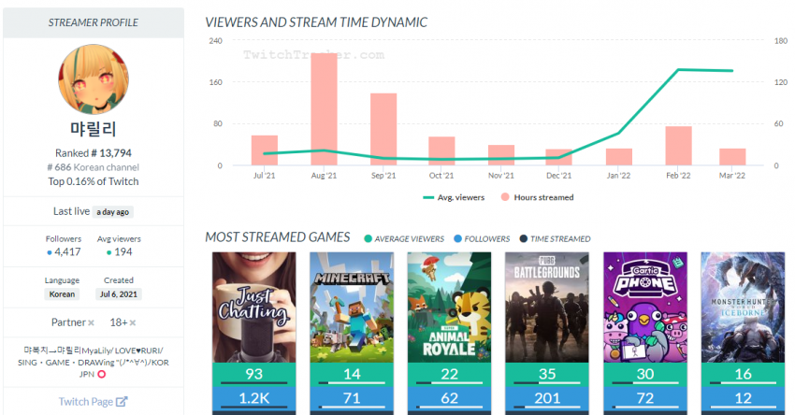
Task: Click the red circle icon after JPN
Action: (101, 375)
